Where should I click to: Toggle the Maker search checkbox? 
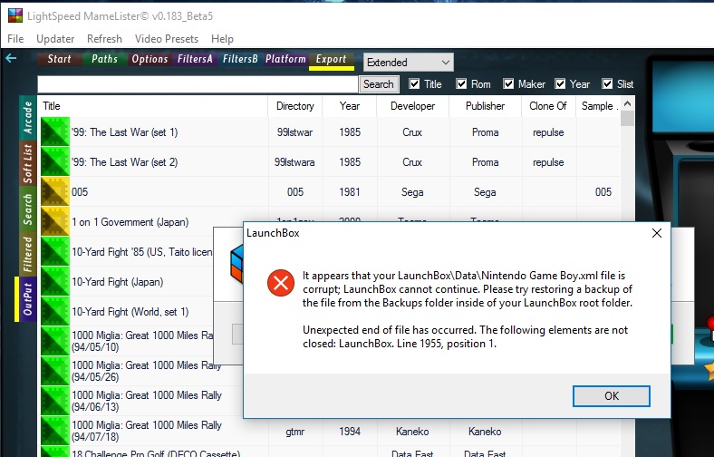(508, 83)
